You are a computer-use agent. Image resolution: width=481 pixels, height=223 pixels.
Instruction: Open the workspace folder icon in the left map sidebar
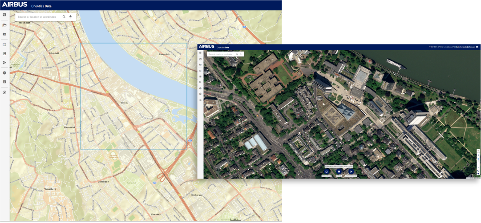pos(4,25)
